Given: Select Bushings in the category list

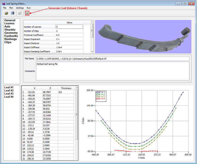Looking at the screenshot, I should tap(11, 39).
